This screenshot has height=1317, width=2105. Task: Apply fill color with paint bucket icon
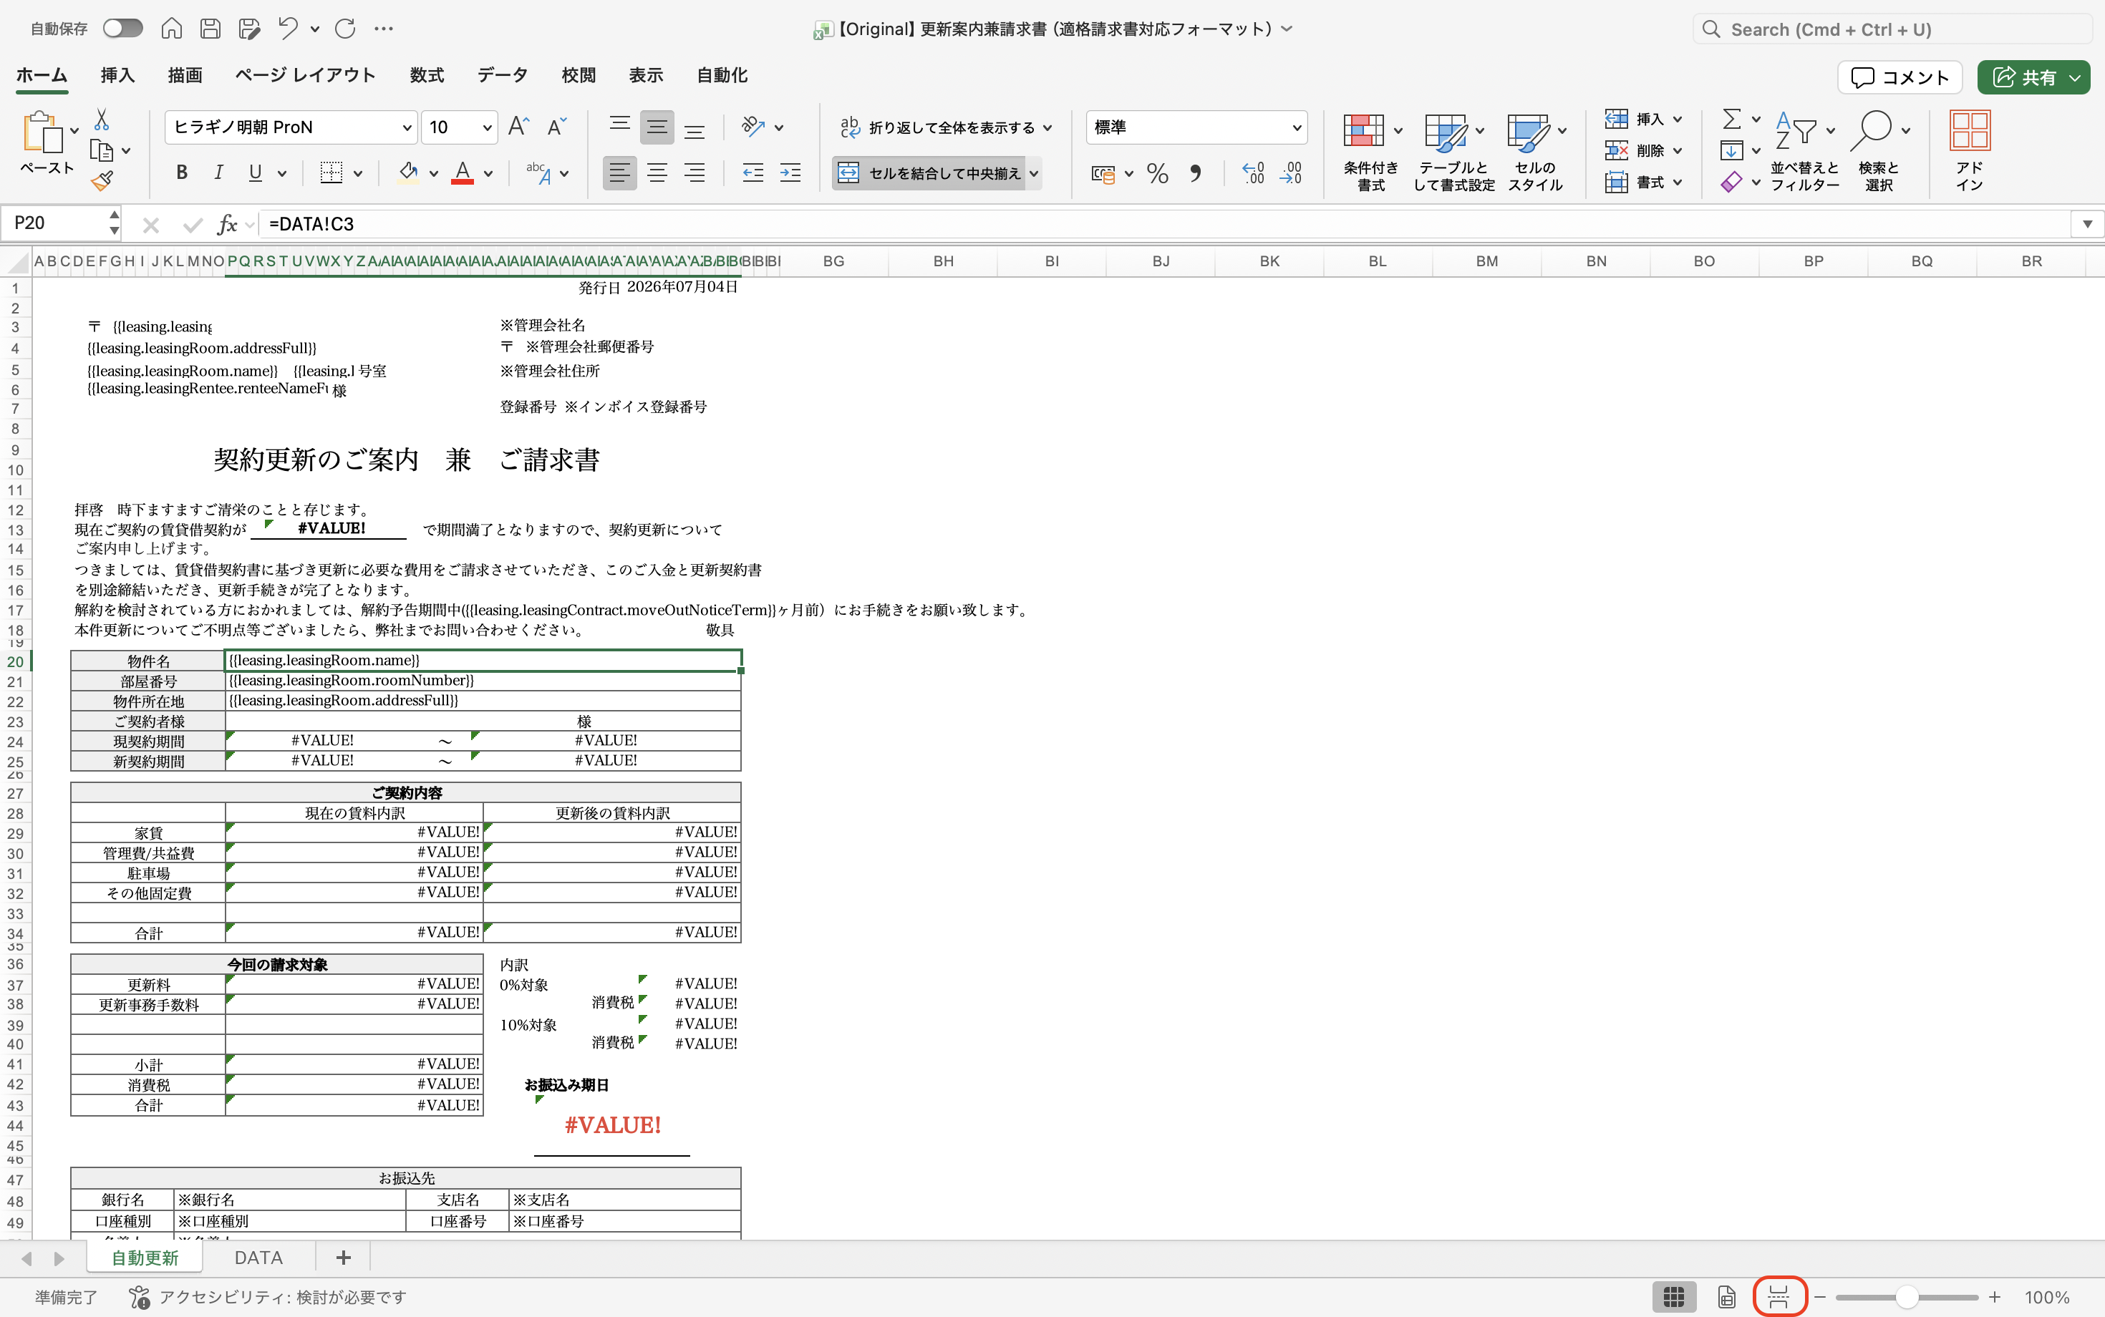click(x=408, y=173)
